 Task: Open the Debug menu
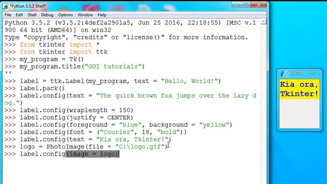(x=47, y=15)
